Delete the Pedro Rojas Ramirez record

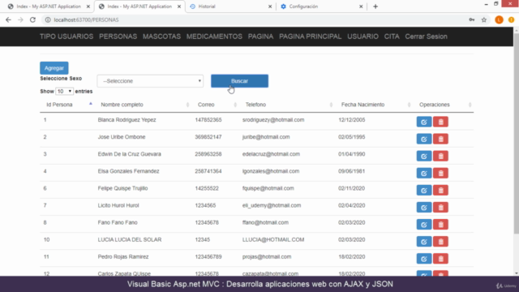440,259
